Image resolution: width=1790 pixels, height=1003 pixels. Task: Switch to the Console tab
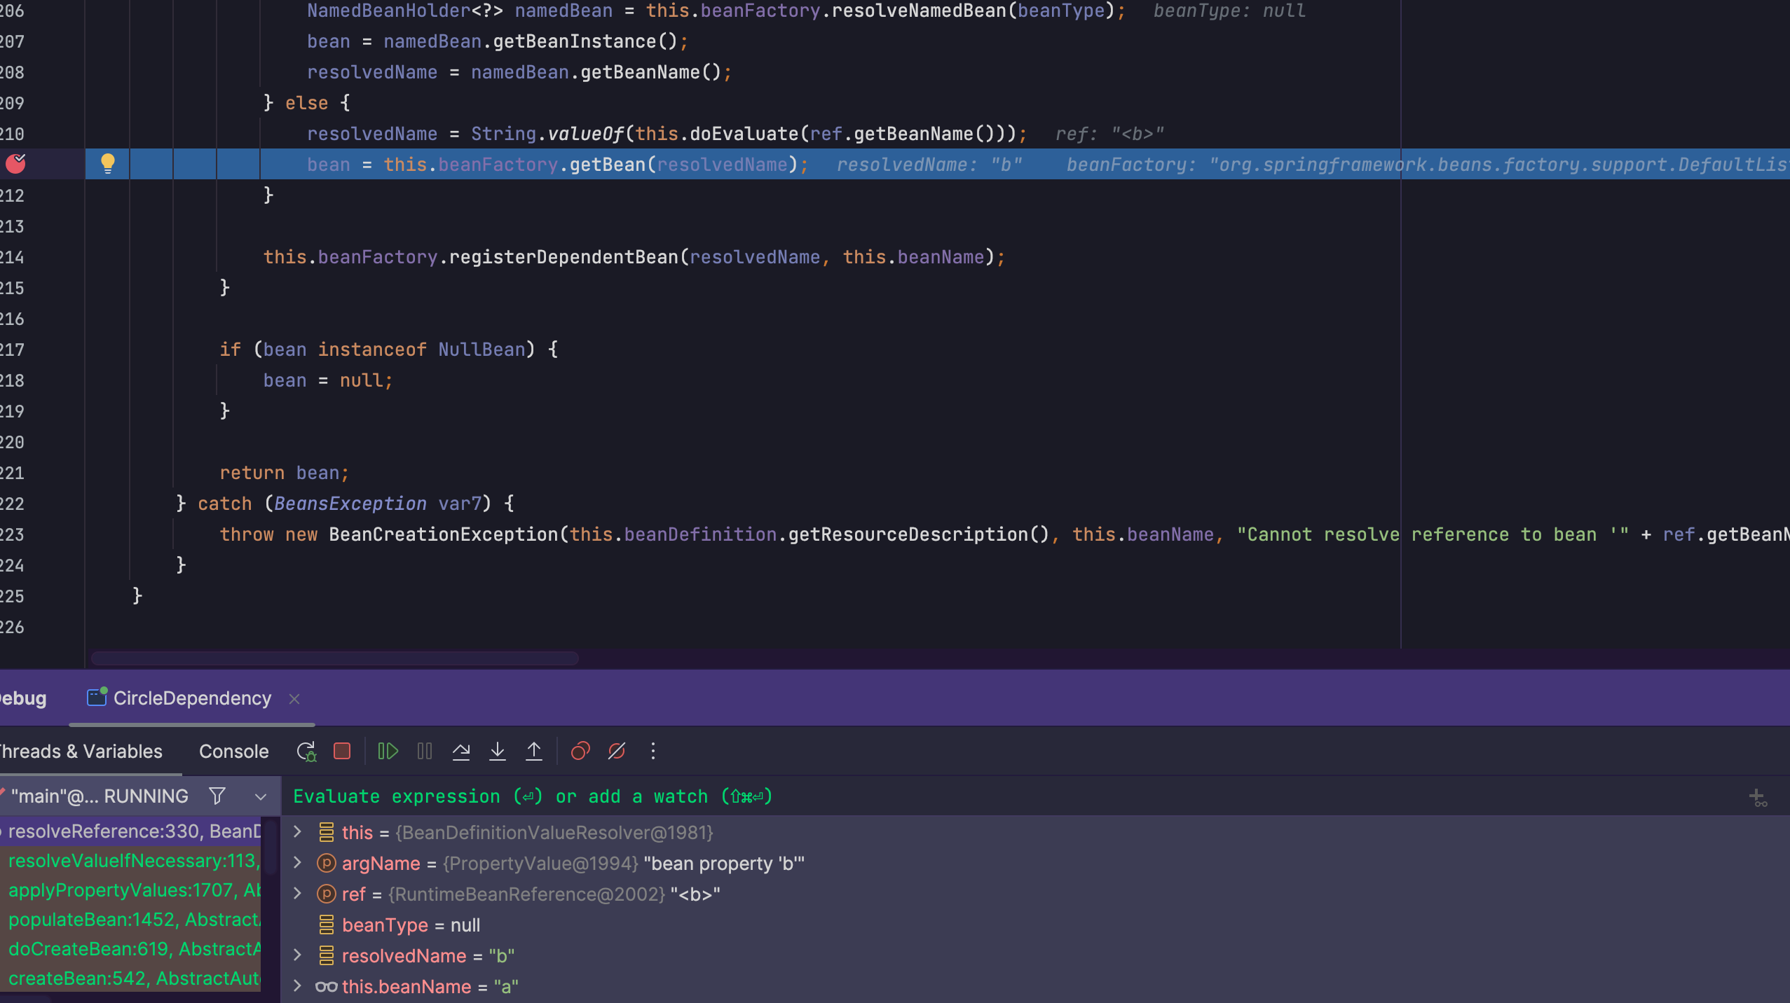point(233,752)
